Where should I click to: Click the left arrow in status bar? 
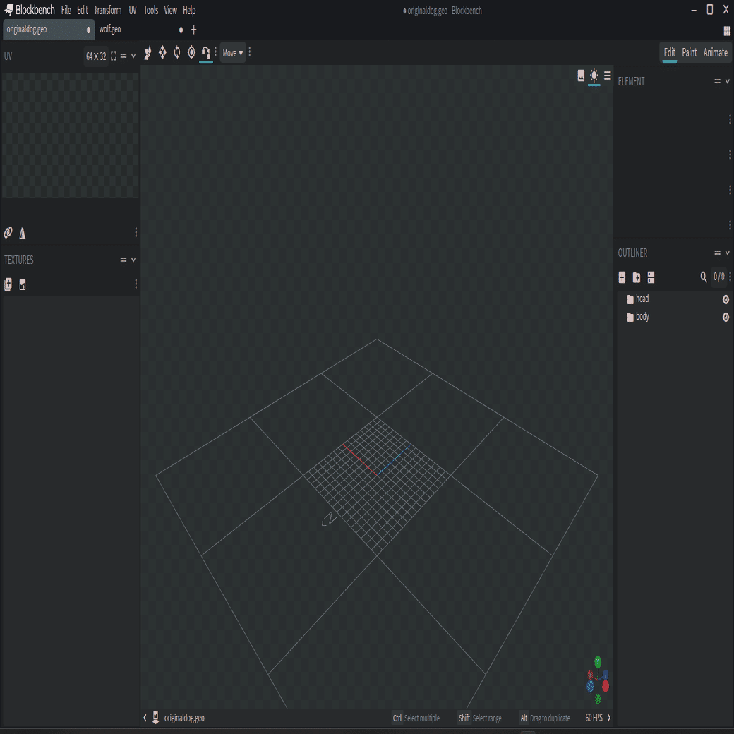145,718
